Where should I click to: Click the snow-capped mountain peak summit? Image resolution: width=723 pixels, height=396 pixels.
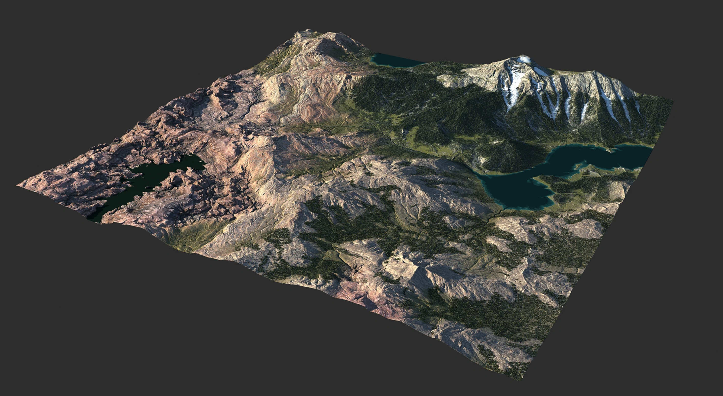[524, 59]
